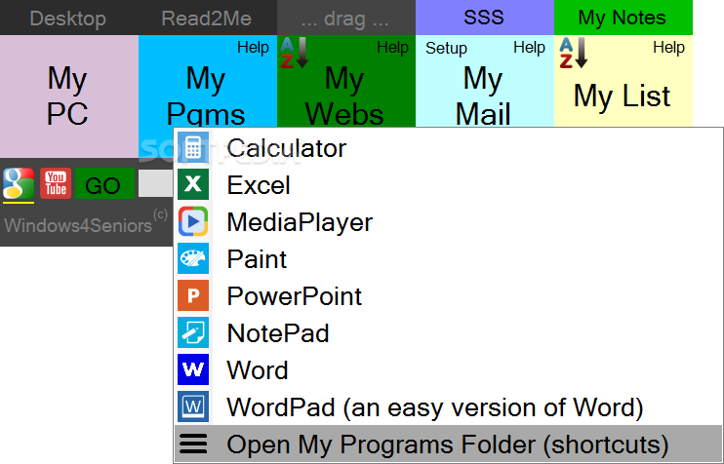The height and width of the screenshot is (464, 724).
Task: Open My Programs Folder (shortcuts)
Action: coord(448,444)
